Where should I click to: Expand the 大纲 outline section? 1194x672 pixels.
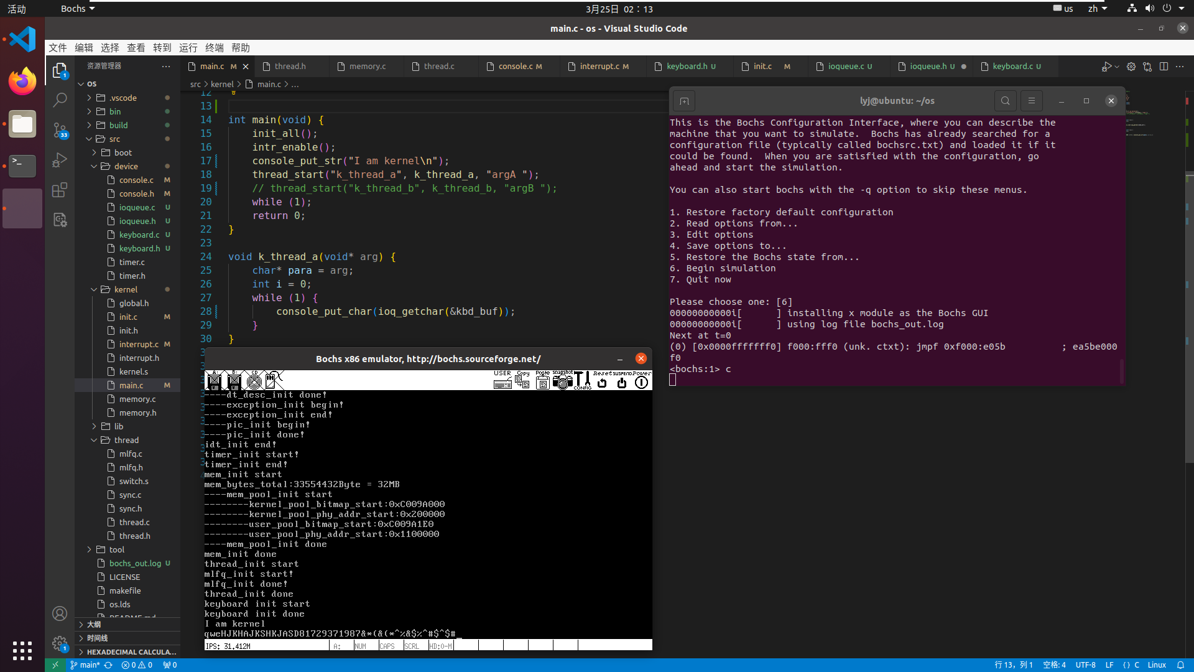(127, 624)
